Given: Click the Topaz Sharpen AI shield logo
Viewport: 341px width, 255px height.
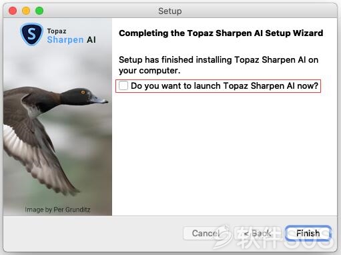Looking at the screenshot, I should [31, 34].
